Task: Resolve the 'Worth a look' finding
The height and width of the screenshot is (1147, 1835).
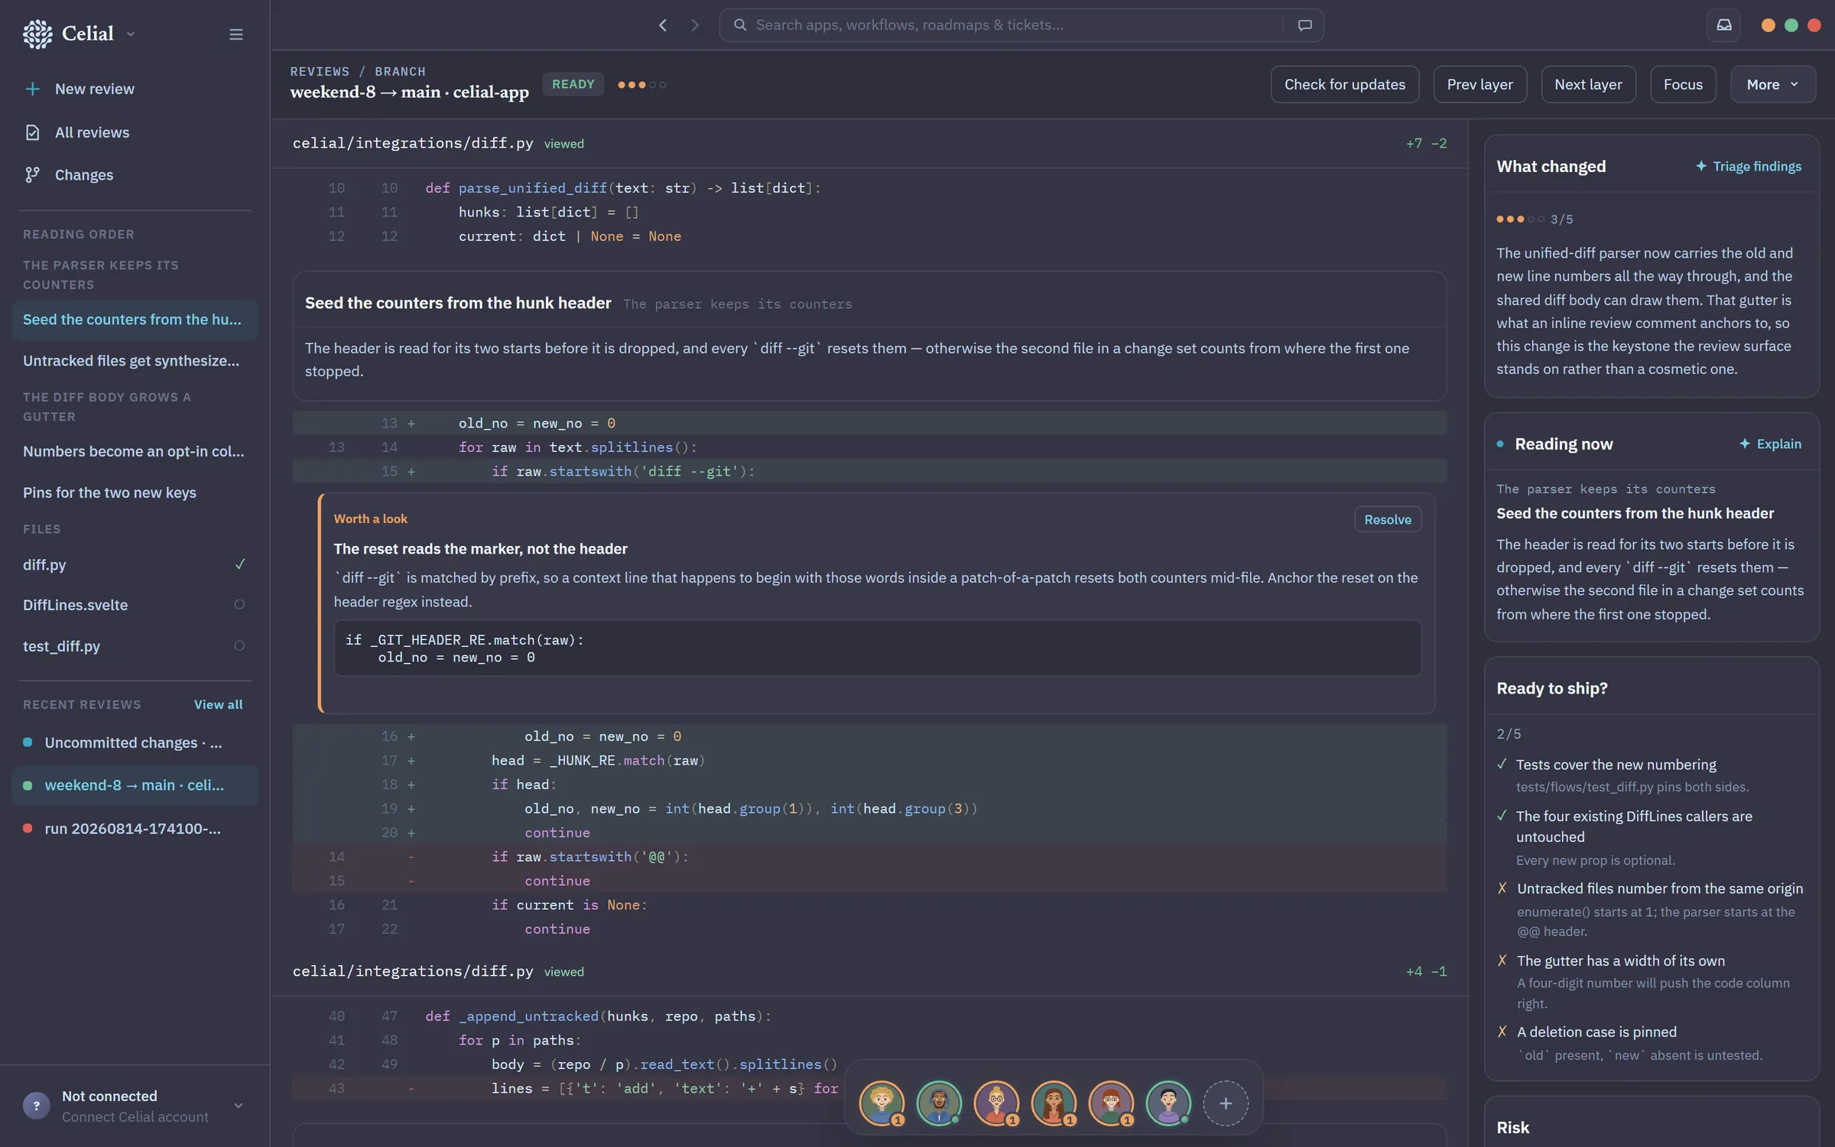Action: point(1388,519)
